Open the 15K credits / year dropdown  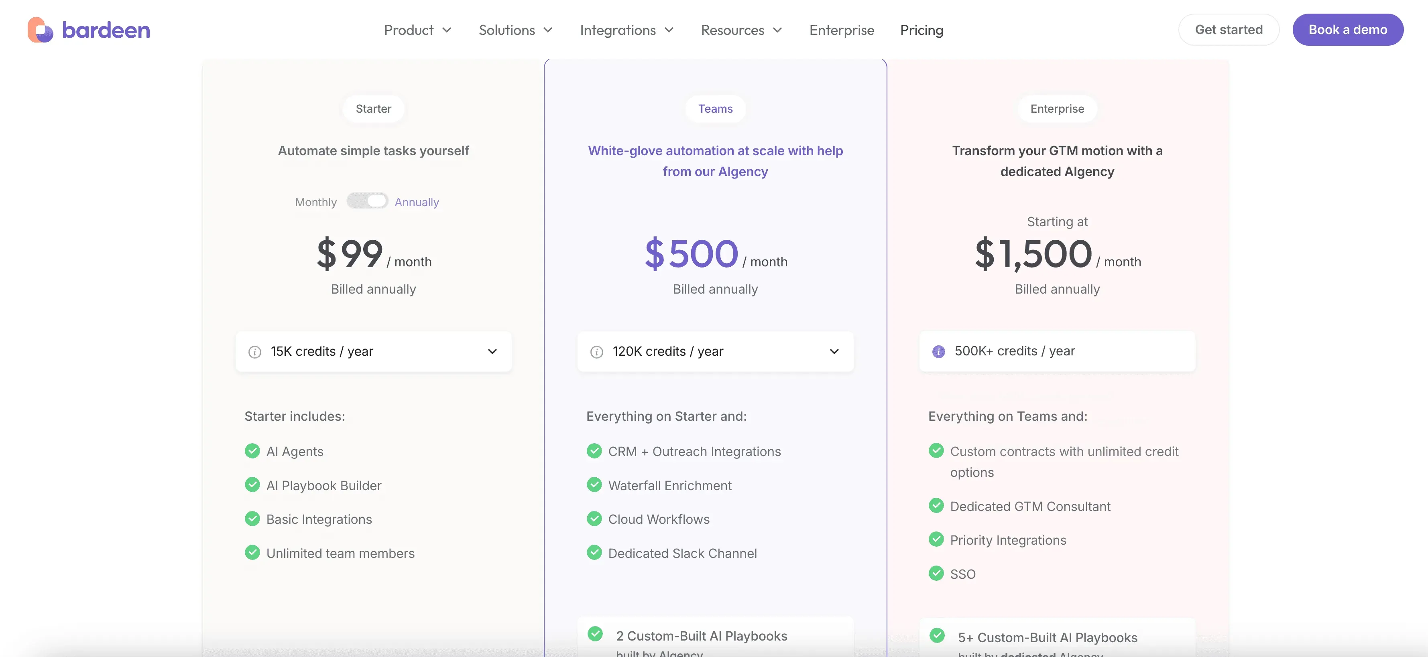coord(374,352)
